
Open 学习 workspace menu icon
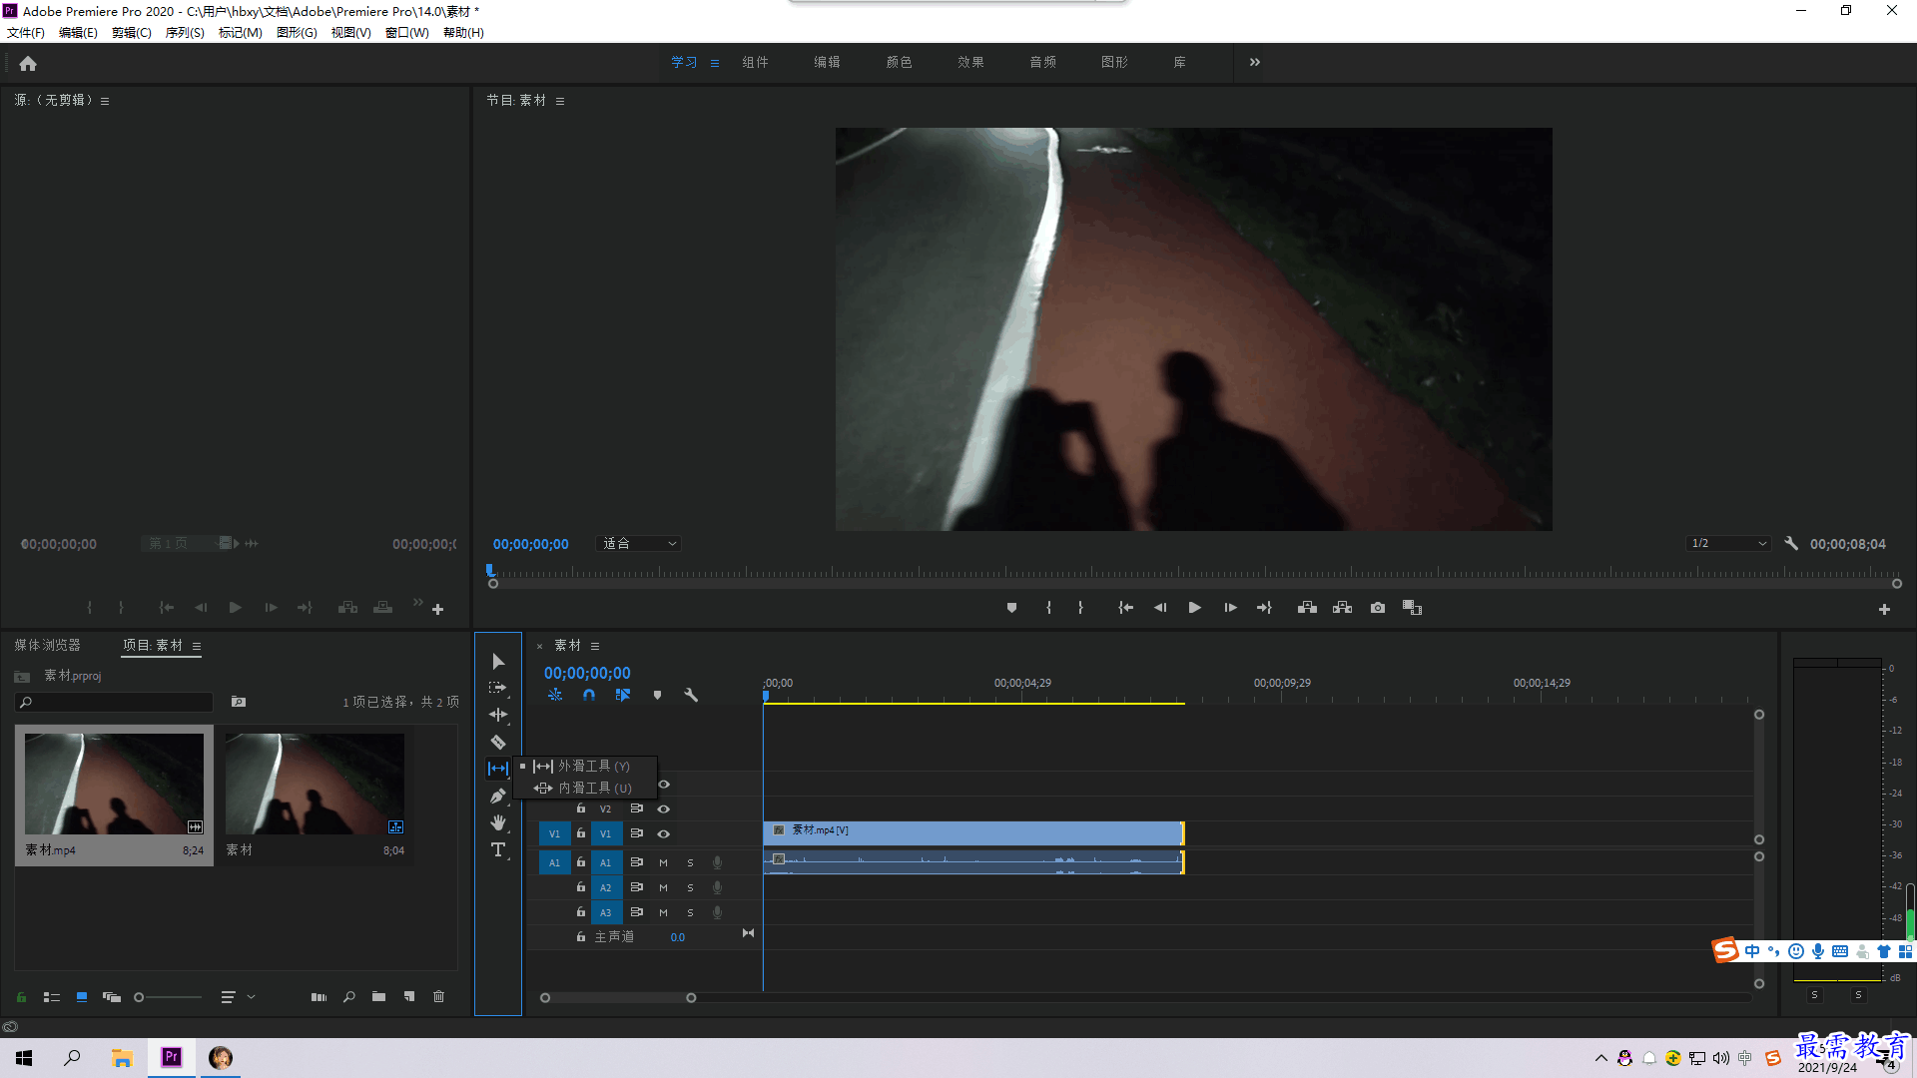[715, 63]
